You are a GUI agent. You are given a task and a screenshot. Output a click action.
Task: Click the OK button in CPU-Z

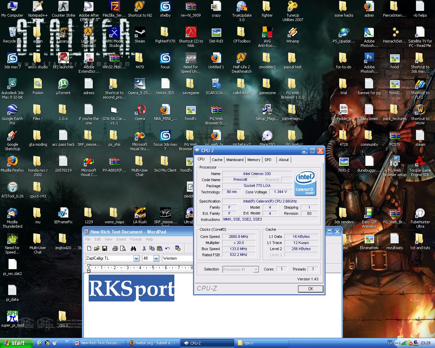click(311, 289)
